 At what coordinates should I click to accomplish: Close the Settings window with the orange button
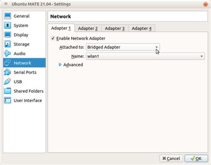click(x=205, y=4)
